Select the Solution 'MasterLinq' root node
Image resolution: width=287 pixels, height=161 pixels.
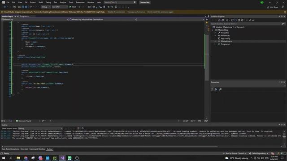(x=230, y=27)
